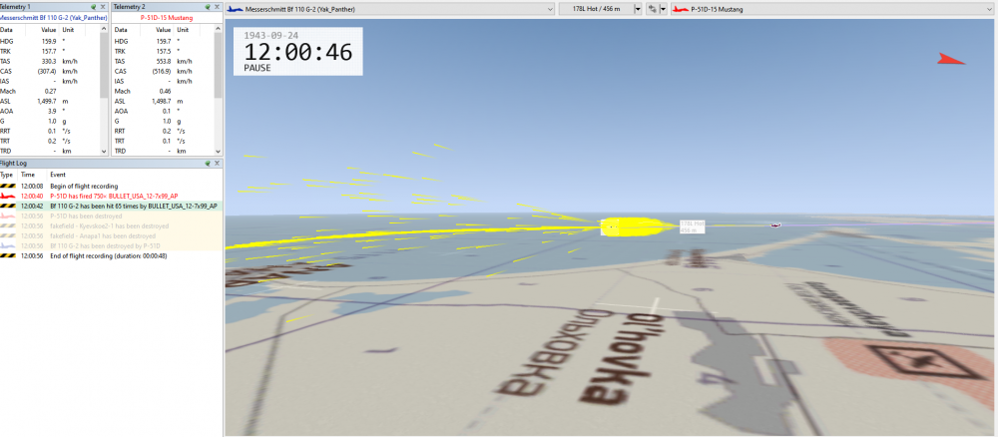Click the blue aircraft icon in the primary selector
Screen dimensions: 998x437
coord(236,10)
